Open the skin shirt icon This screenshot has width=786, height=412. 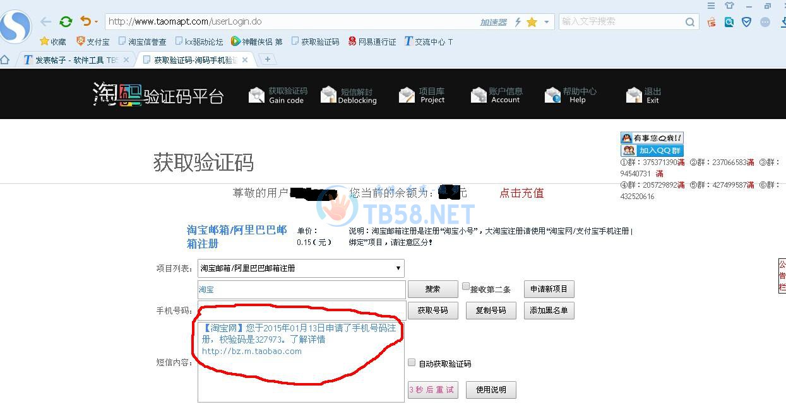[729, 6]
